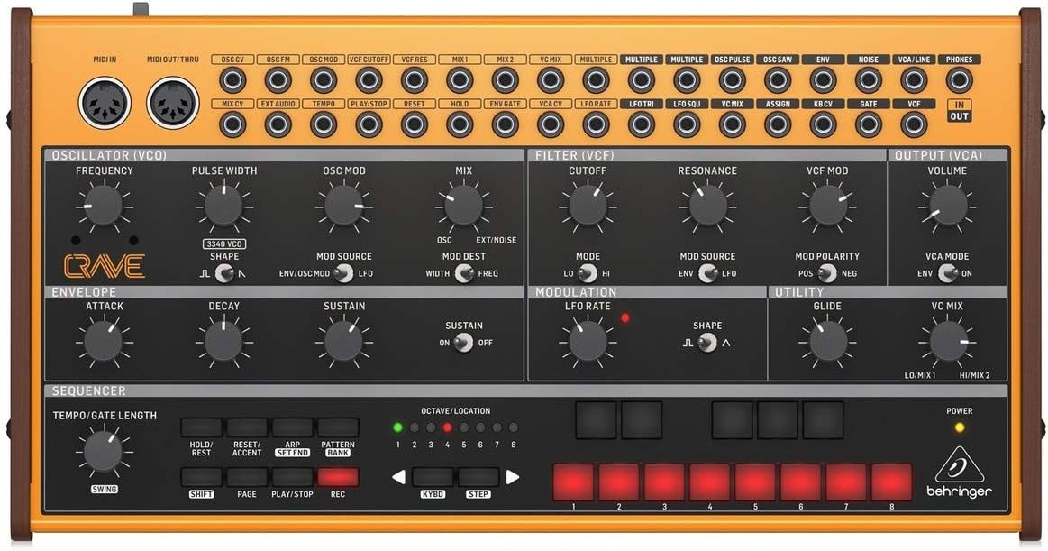1048x551 pixels.
Task: Click the PULSE WIDTH knob
Action: (223, 207)
